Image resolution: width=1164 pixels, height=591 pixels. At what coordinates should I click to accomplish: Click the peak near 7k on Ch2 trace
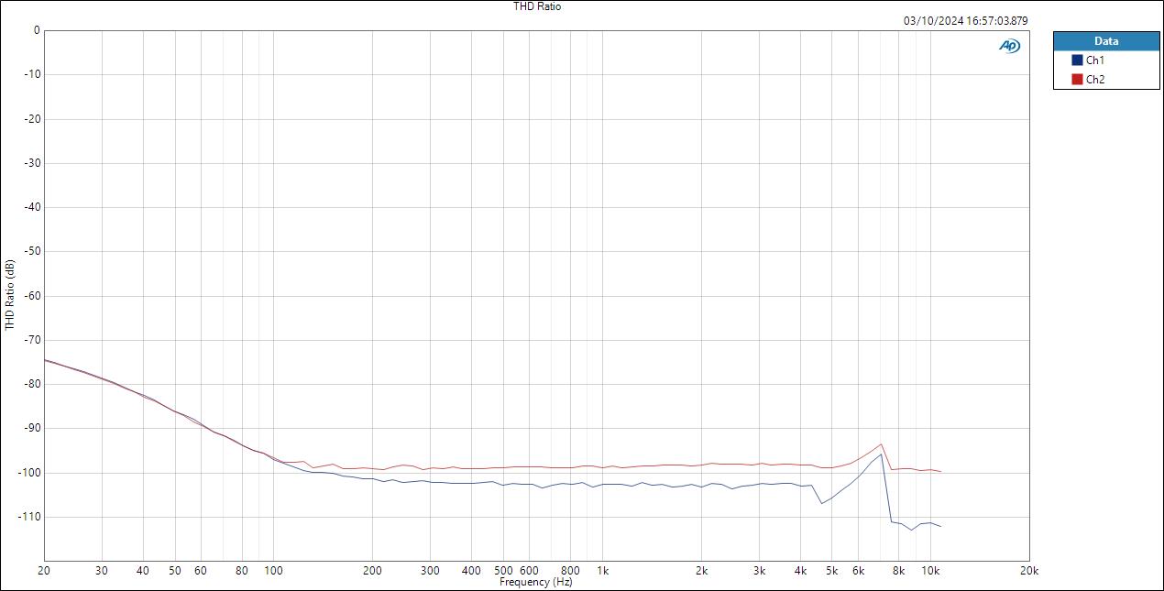pos(883,444)
